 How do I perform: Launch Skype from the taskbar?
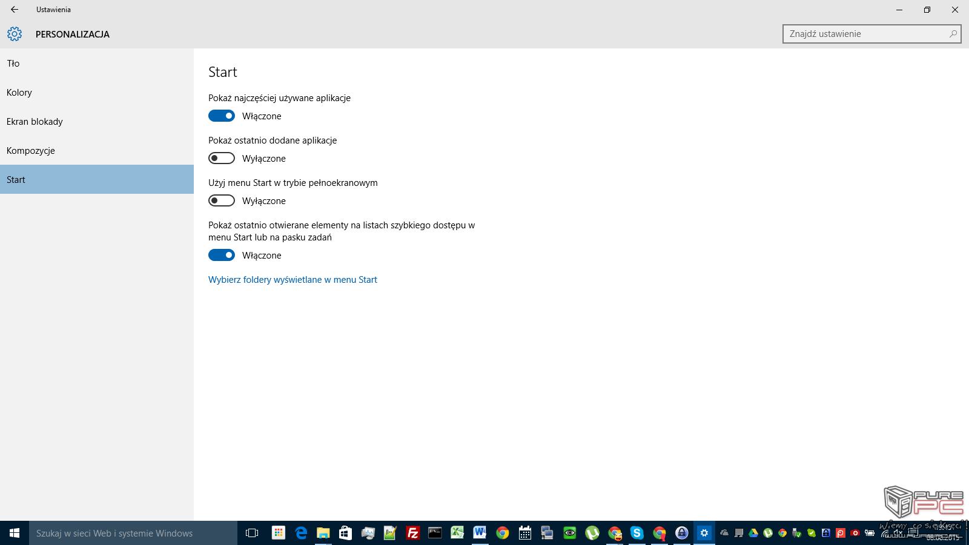pyautogui.click(x=637, y=533)
